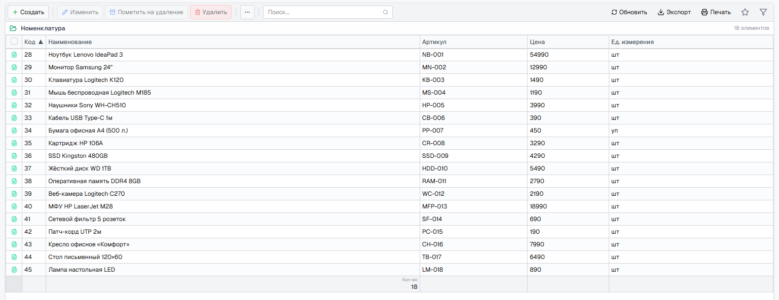
Task: Select the row Оперативная память DDR4 8GB
Action: [389, 181]
